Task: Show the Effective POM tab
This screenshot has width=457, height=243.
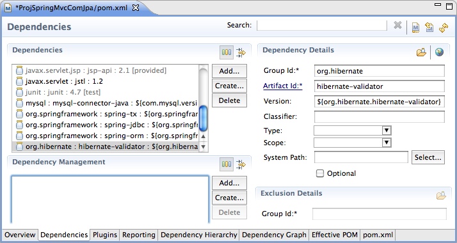Action: click(335, 235)
